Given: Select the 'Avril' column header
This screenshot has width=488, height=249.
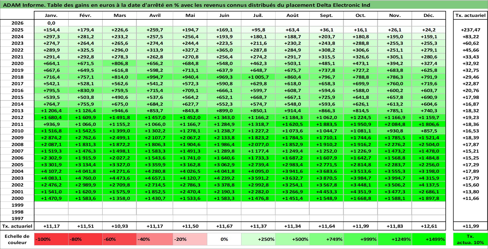Looking at the screenshot, I should click(x=155, y=15).
